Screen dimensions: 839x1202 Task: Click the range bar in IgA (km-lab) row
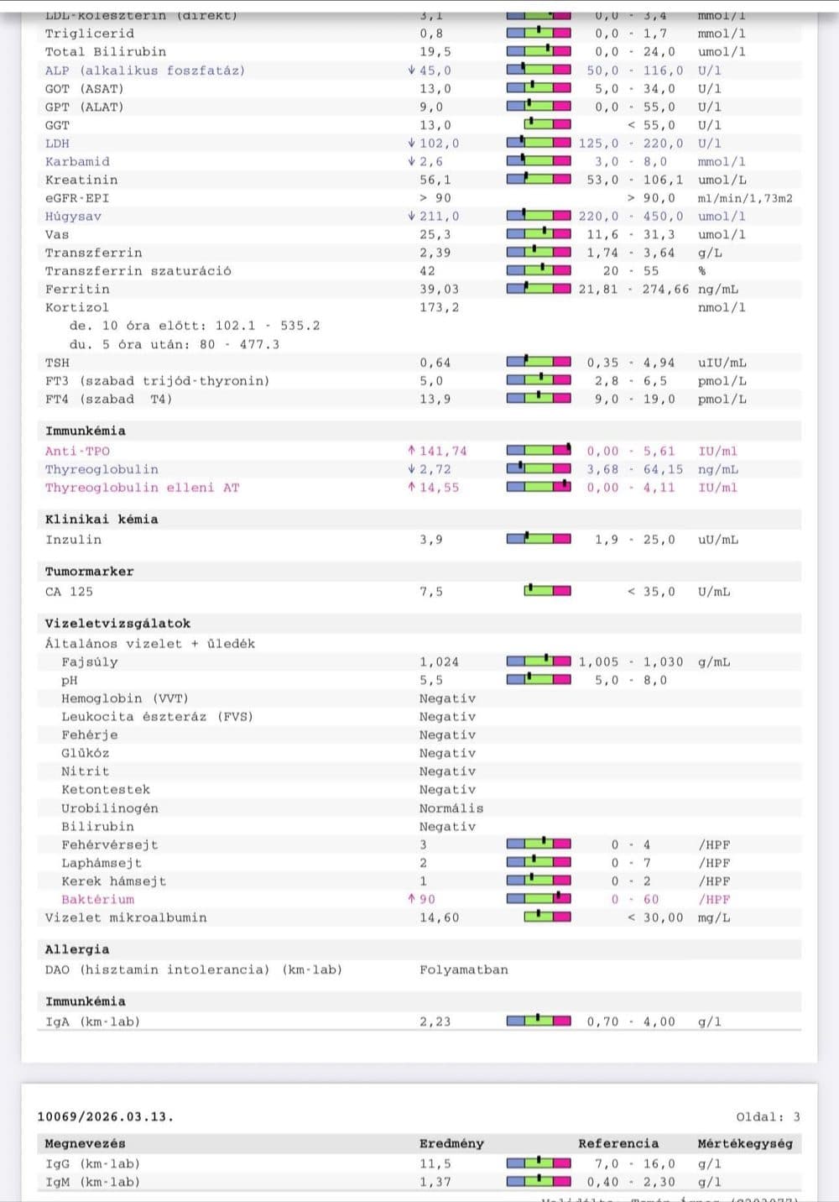539,1022
